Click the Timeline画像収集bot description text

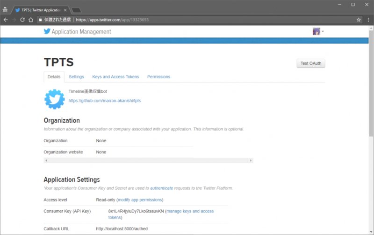(88, 91)
